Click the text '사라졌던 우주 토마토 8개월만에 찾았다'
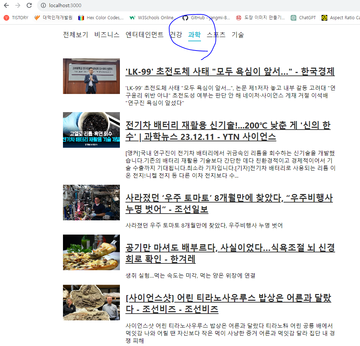 click(176, 225)
